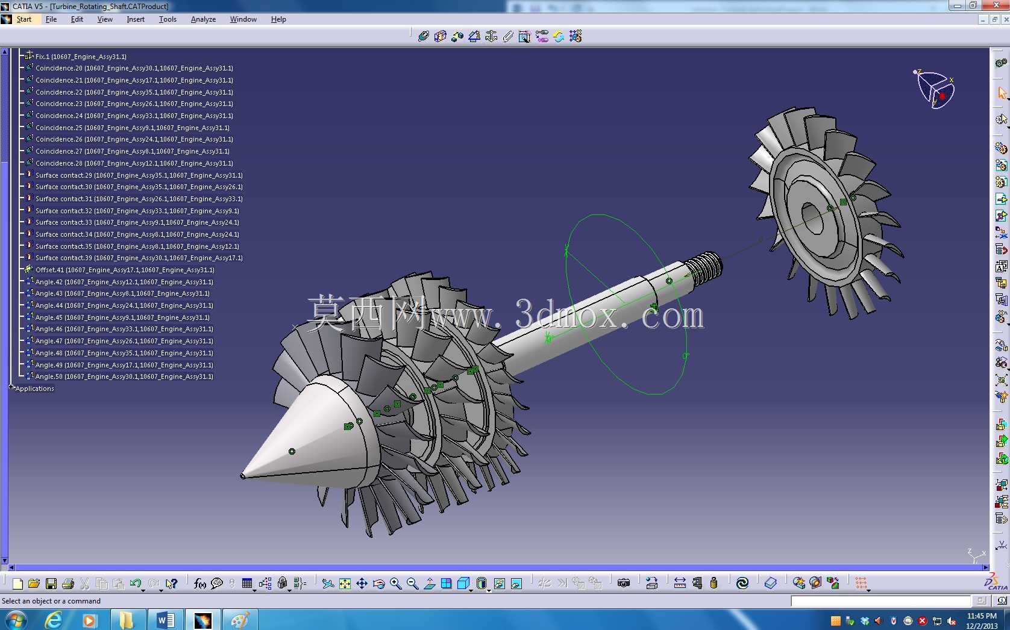Open the Start menu in menu bar

tap(24, 19)
